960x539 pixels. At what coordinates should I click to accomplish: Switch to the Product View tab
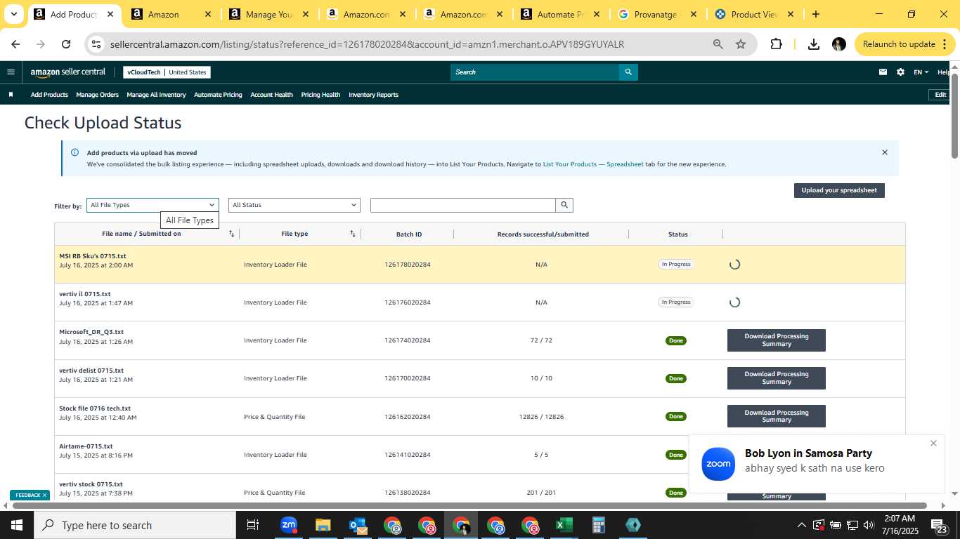(755, 14)
